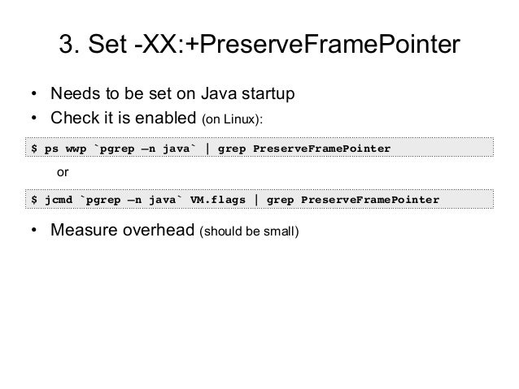
Task: Click grep PreserveFramePointer in second command
Action: click(x=353, y=201)
